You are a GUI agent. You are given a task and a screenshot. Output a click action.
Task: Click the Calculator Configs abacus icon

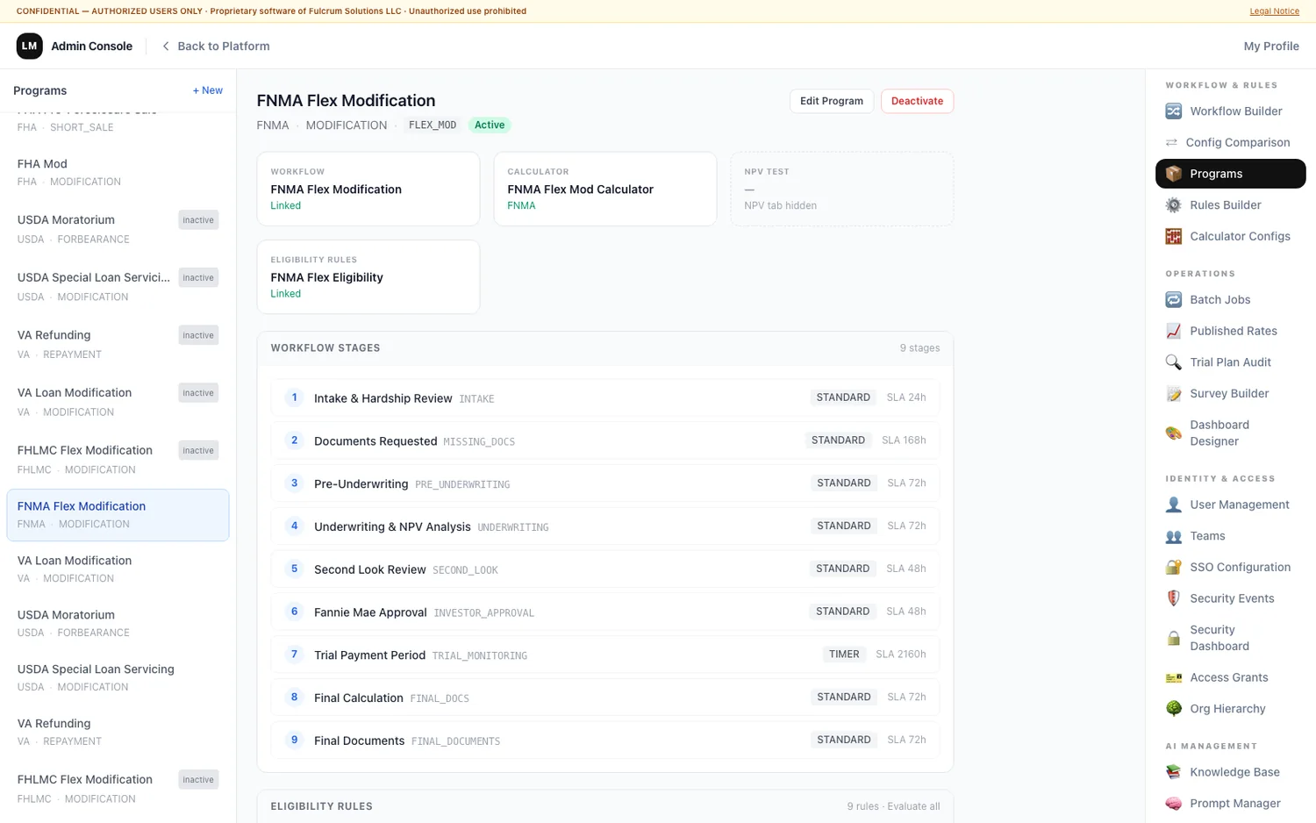coord(1173,236)
